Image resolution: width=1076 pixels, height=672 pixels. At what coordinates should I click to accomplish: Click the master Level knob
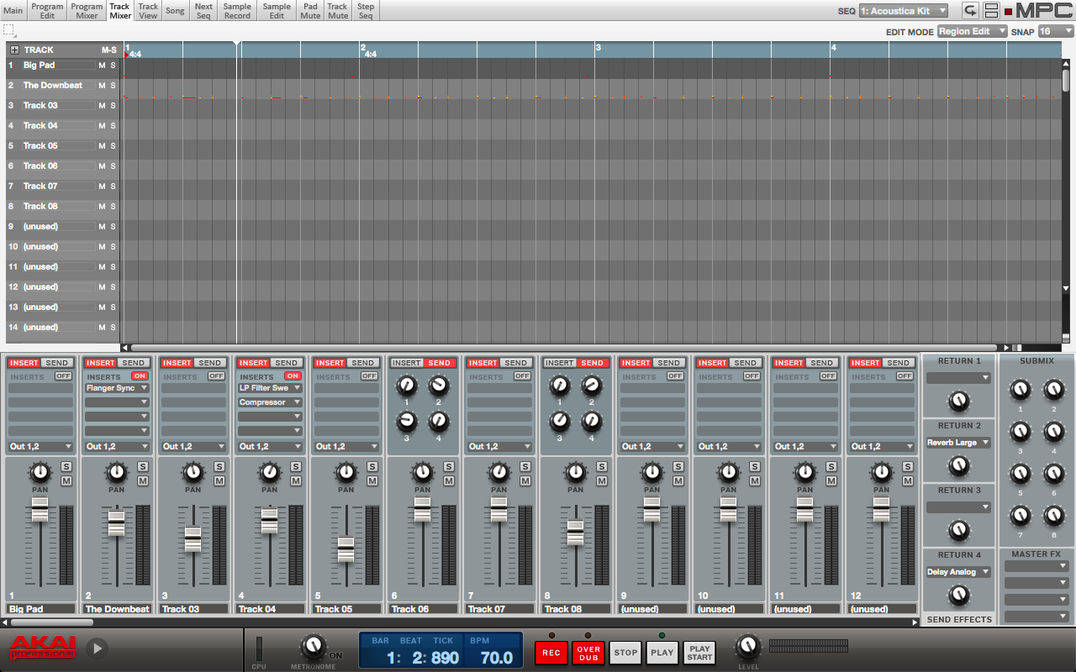pyautogui.click(x=747, y=647)
